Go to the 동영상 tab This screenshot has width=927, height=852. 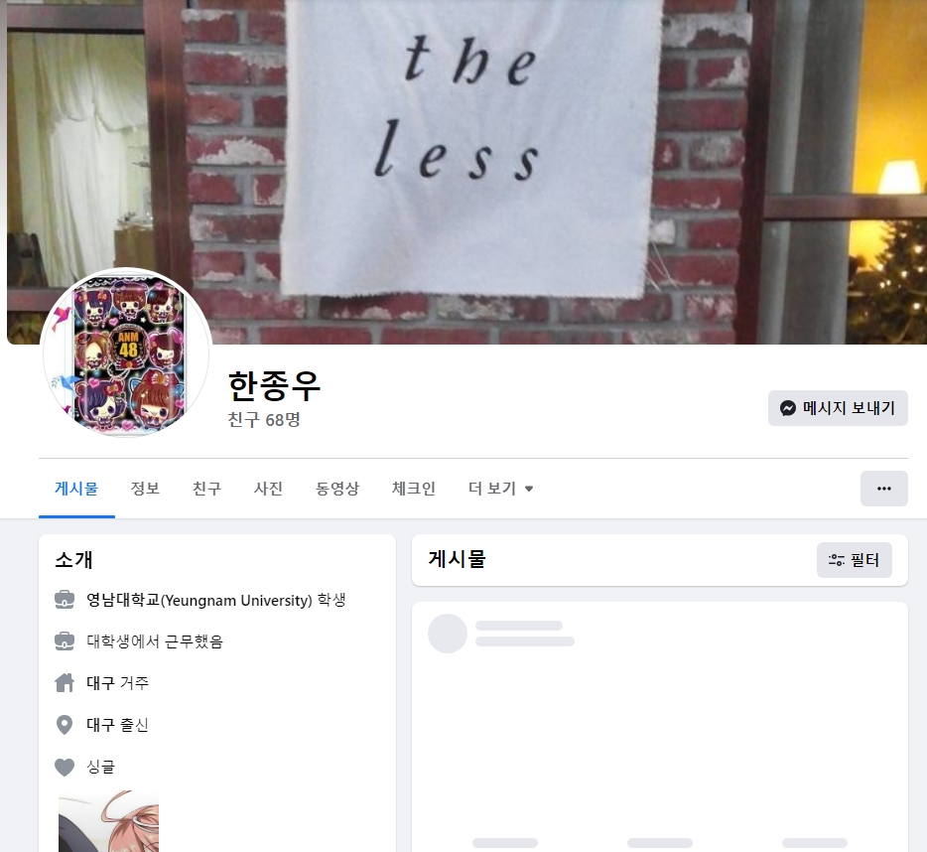337,489
